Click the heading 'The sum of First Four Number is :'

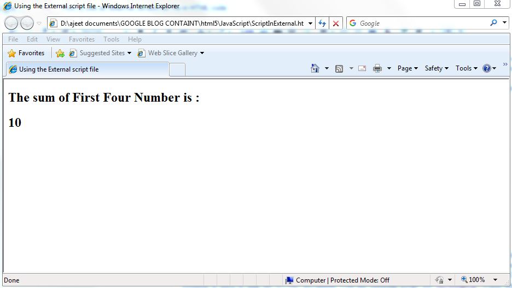104,97
